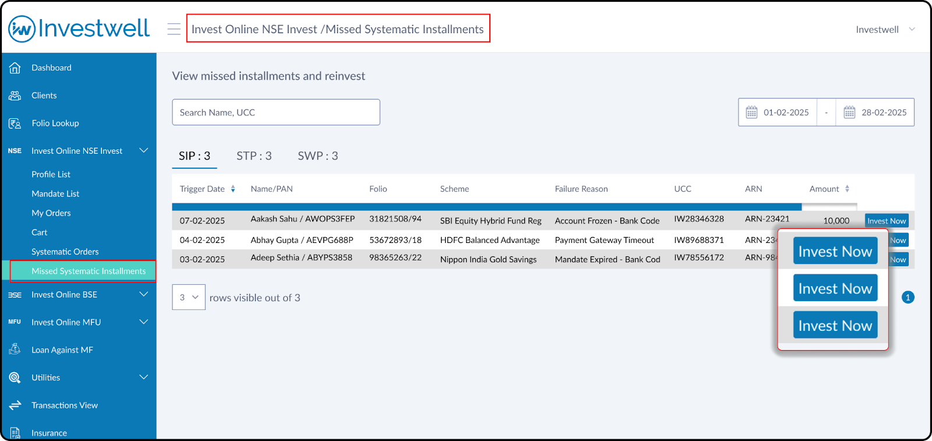Open Clients in the sidebar

pyautogui.click(x=44, y=96)
